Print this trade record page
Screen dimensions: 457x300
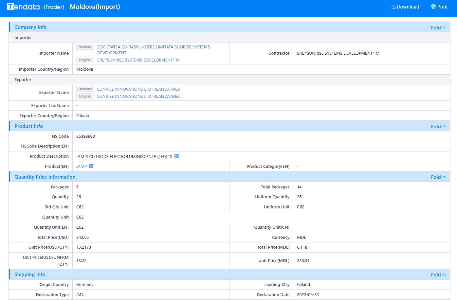click(439, 7)
